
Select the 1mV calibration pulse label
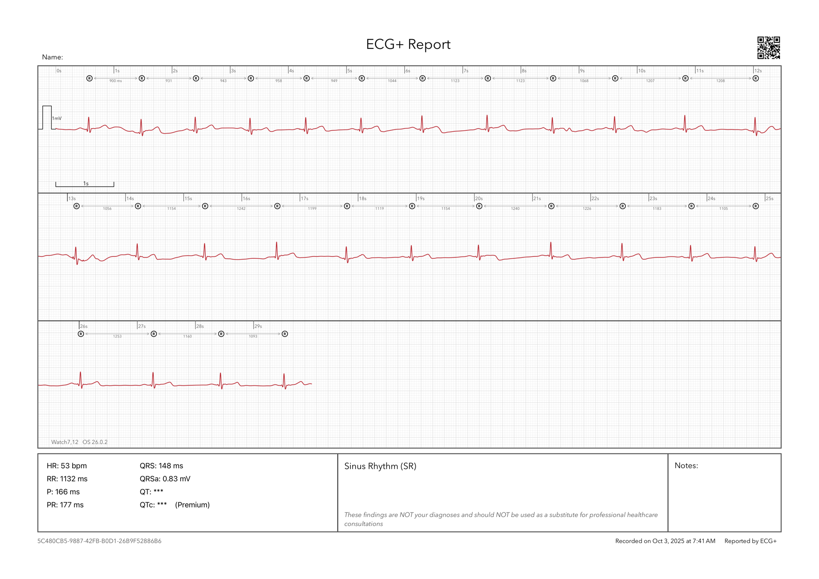[x=57, y=118]
